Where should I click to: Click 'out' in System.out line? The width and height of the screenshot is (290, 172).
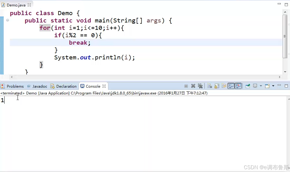tap(85, 58)
